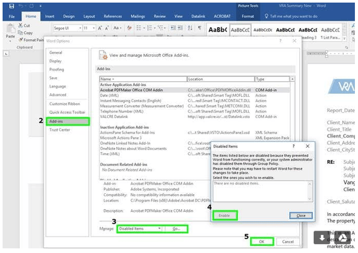Screen dimensions: 358x253
Task: Toggle the show paragraph marks icon
Action: click(200, 28)
